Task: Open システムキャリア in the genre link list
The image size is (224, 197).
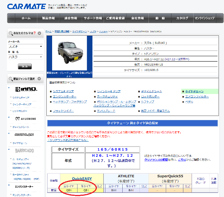Action: (63, 91)
